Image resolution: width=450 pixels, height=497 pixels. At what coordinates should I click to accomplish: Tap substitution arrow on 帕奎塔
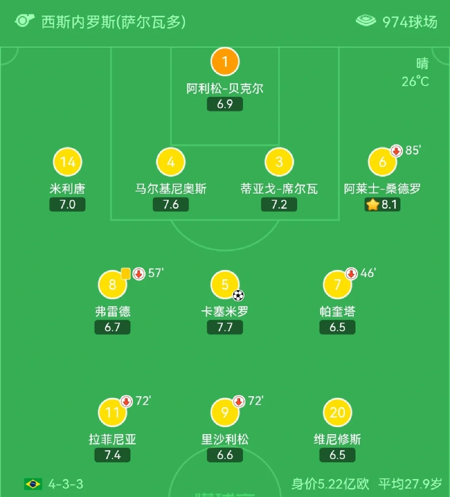point(351,273)
